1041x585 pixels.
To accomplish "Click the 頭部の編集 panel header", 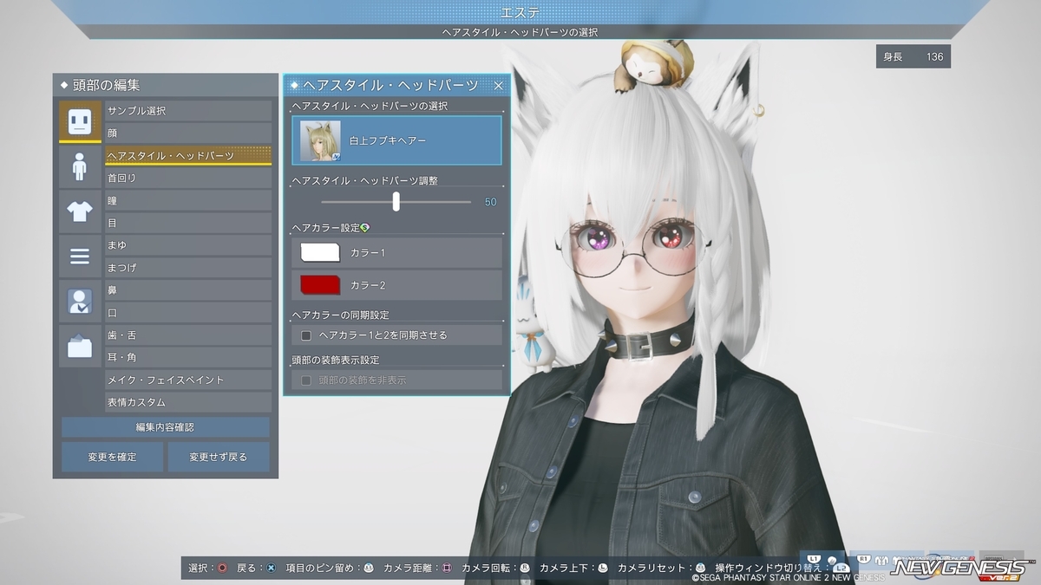I will (166, 85).
